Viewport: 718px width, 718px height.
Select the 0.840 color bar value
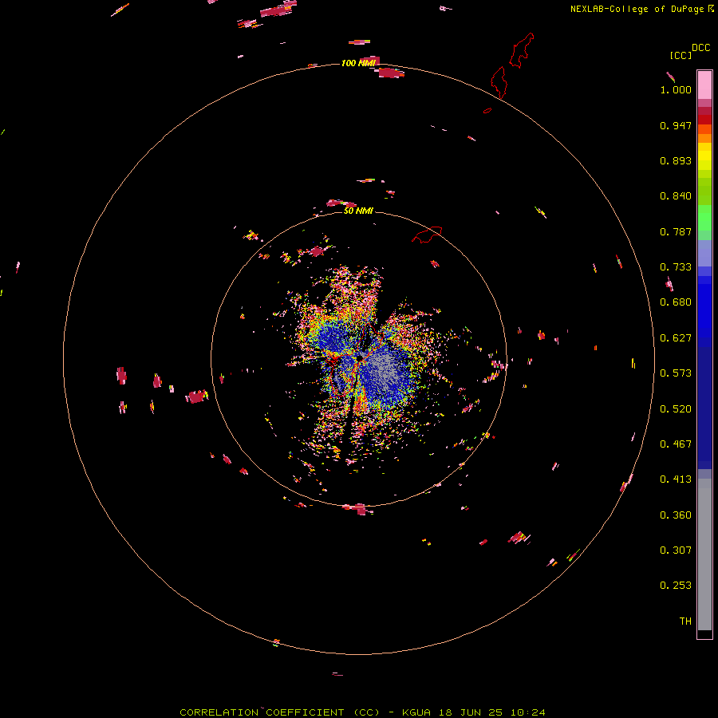point(676,196)
